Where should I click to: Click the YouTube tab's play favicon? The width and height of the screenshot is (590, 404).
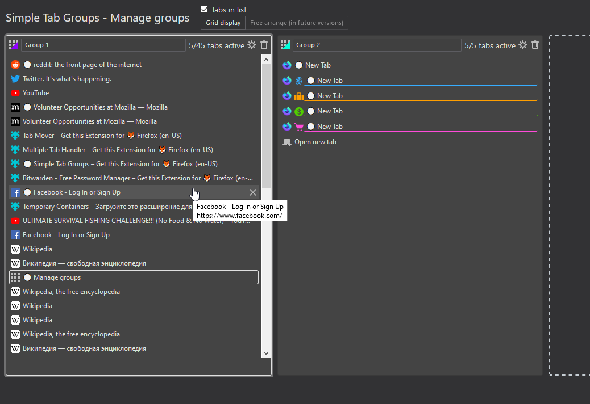(15, 93)
